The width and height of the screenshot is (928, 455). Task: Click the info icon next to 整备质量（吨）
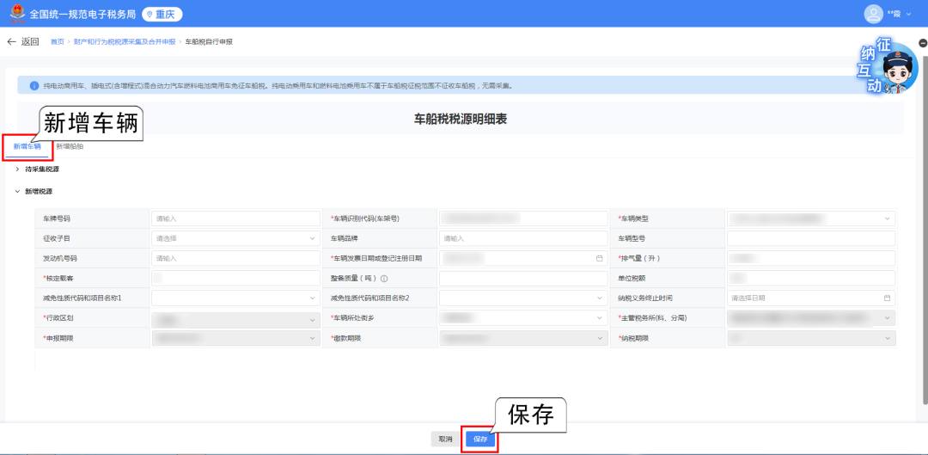pyautogui.click(x=384, y=279)
